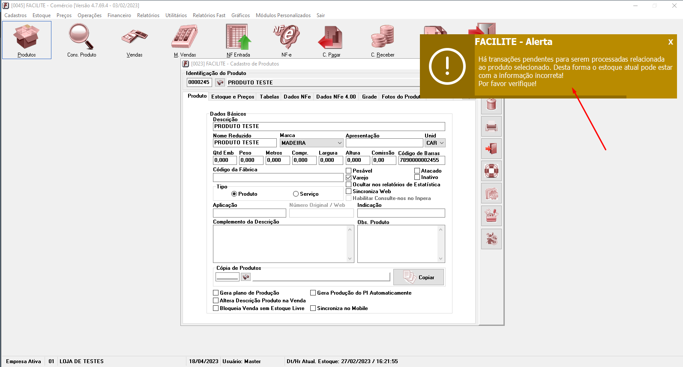The height and width of the screenshot is (367, 683).
Task: Open Cons. Produto magnifier icon
Action: coord(81,40)
